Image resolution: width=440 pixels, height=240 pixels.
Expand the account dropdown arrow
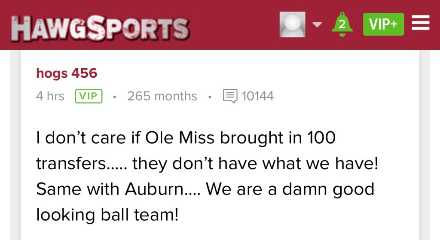(x=317, y=24)
